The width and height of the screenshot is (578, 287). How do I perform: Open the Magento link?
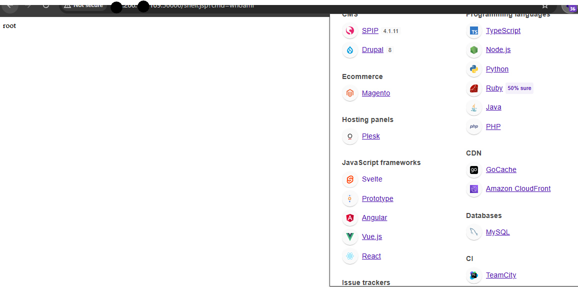(x=376, y=93)
